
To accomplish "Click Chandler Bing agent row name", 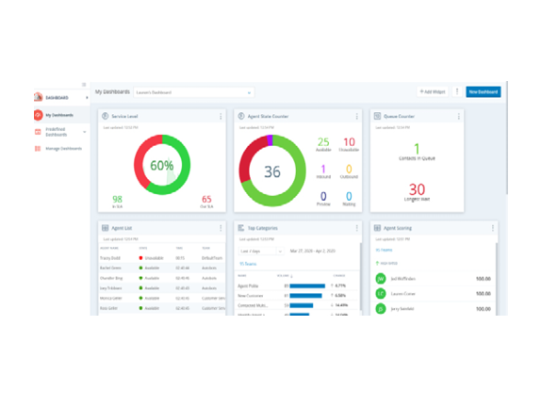I will click(x=111, y=278).
